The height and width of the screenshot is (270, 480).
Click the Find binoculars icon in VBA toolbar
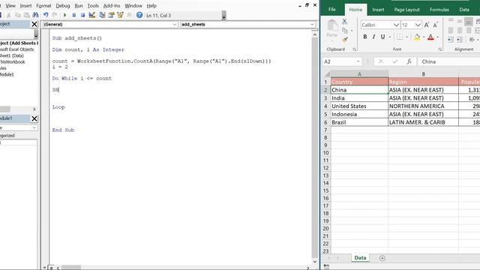35,15
